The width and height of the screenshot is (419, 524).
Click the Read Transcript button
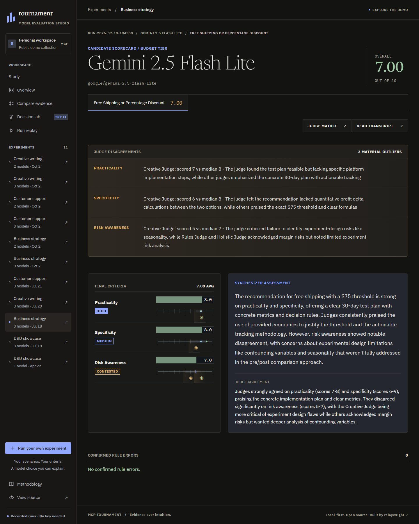click(380, 126)
